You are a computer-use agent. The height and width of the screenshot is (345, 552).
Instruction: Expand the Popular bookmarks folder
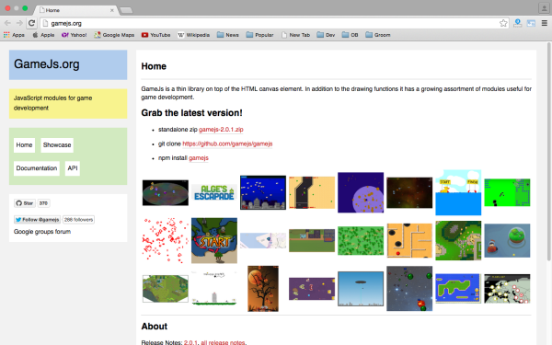(259, 35)
